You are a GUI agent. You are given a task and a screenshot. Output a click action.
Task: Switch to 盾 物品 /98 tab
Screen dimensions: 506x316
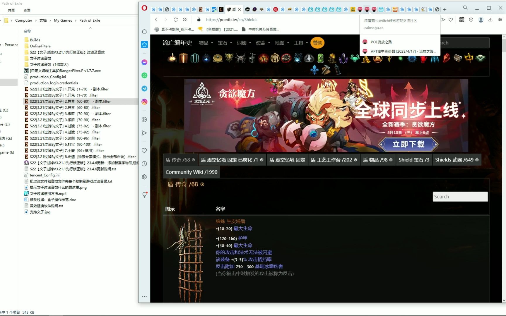pyautogui.click(x=378, y=160)
